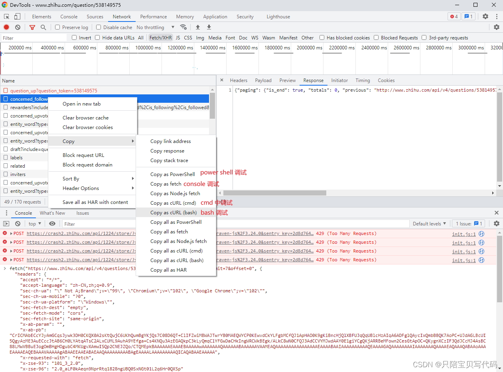Click the 1000000 ms timeline marker
Screen dimensions: 503x372
click(148, 47)
